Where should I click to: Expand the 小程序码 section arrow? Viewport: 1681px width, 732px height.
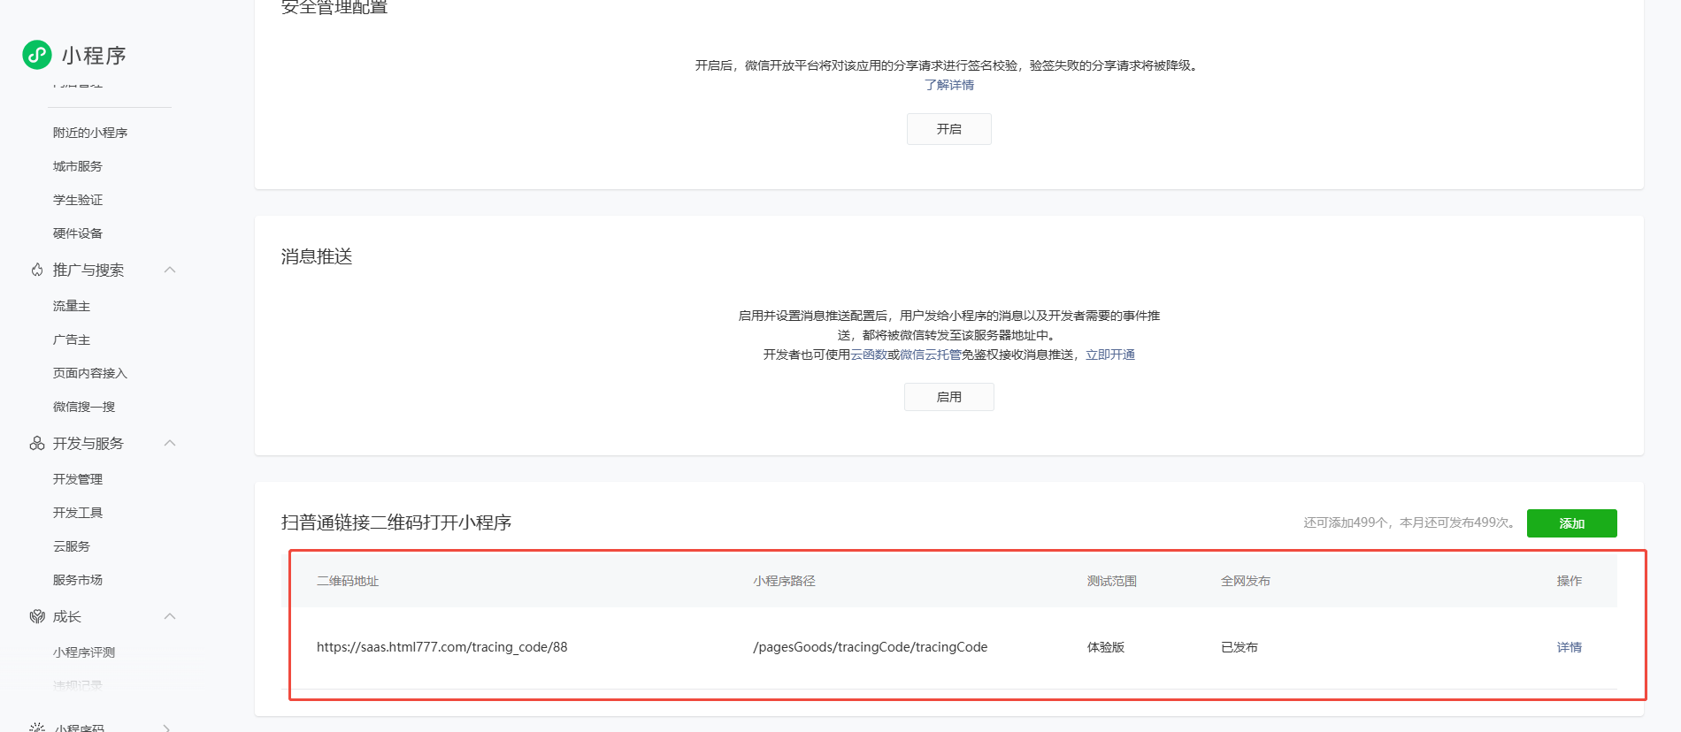(167, 728)
